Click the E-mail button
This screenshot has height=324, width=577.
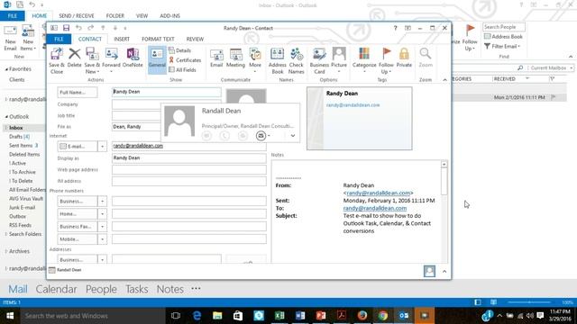78,146
